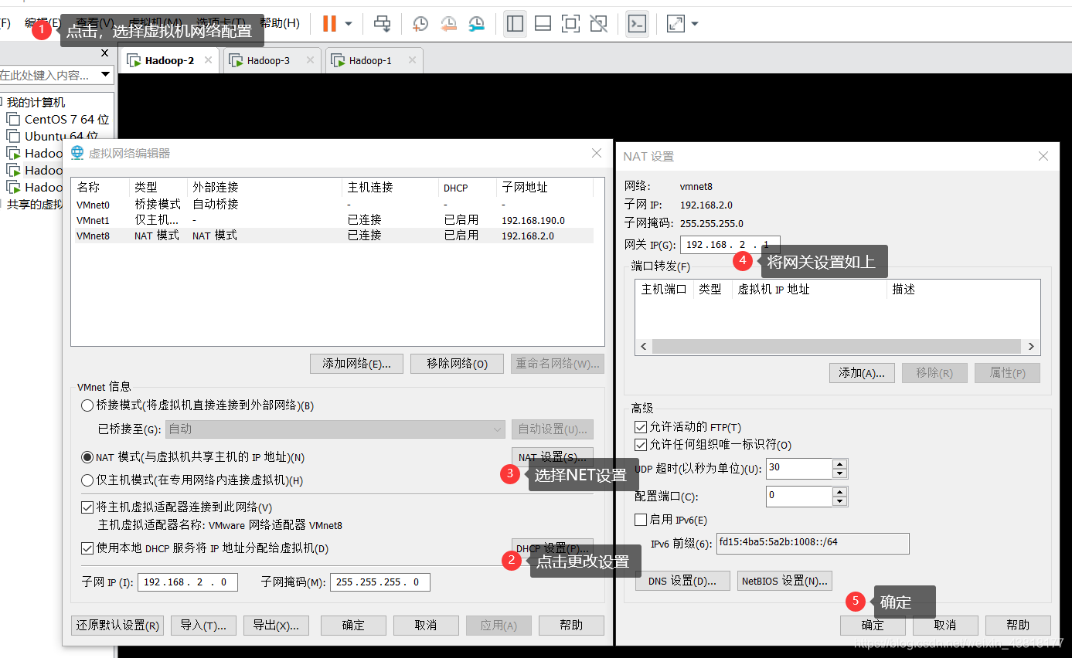Click the 添加网络(E)... button

pos(356,364)
